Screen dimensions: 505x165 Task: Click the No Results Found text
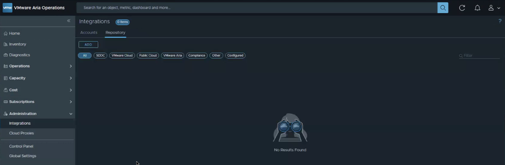[290, 150]
